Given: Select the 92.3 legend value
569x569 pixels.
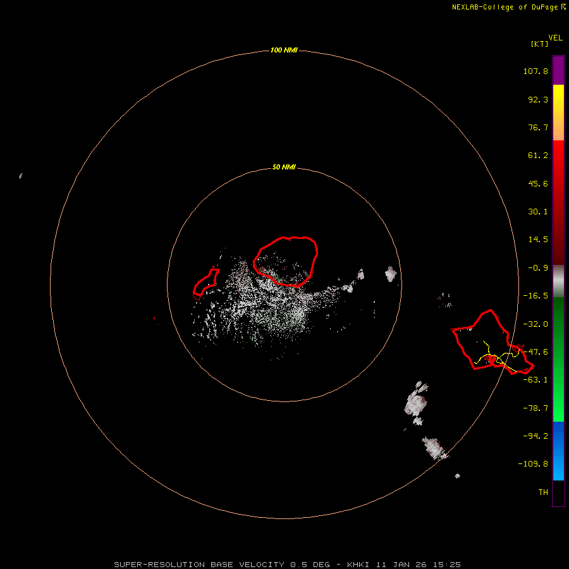Looking at the screenshot, I should click(538, 99).
